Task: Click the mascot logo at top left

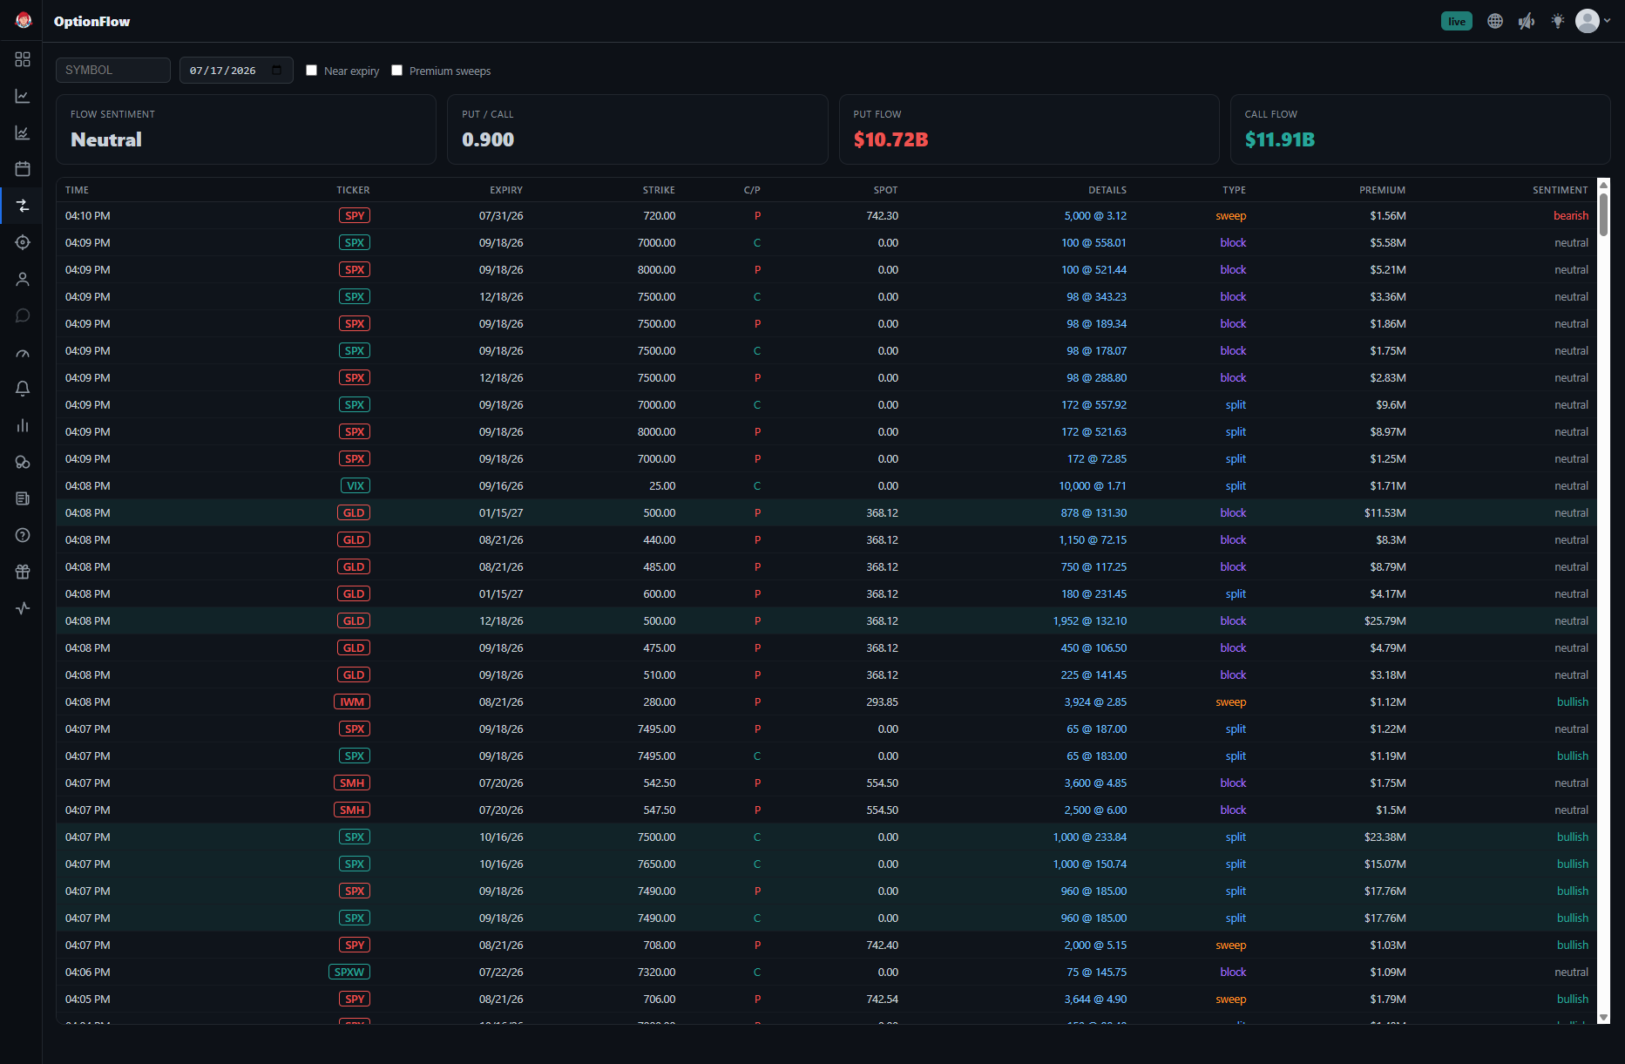Action: 24,20
